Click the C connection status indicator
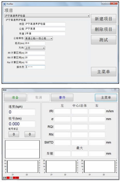Viewport: 120px width, 182px height. [x=11, y=178]
